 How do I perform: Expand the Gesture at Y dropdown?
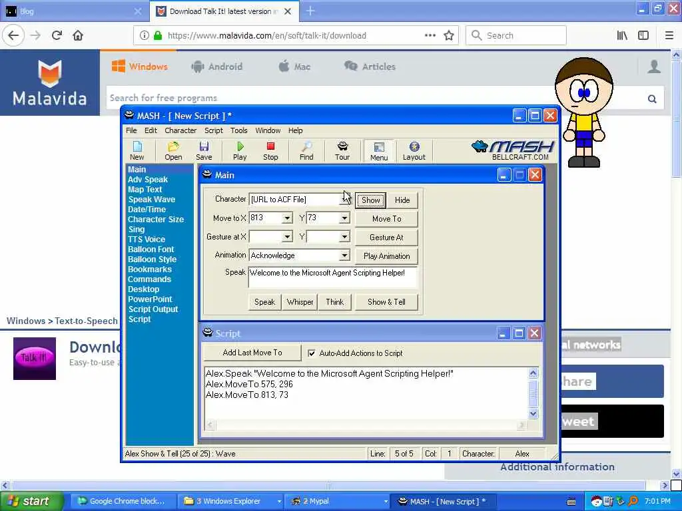pos(344,237)
